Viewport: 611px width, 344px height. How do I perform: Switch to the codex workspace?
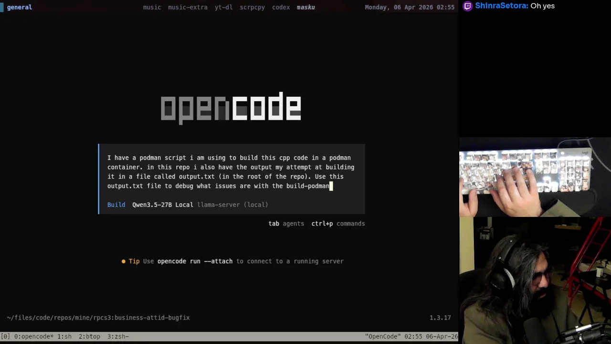pyautogui.click(x=281, y=7)
